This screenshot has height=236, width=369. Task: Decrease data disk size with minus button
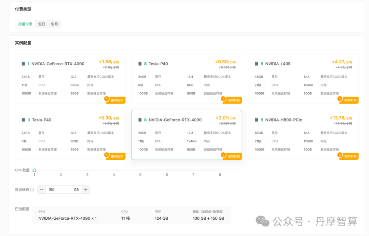pos(41,190)
